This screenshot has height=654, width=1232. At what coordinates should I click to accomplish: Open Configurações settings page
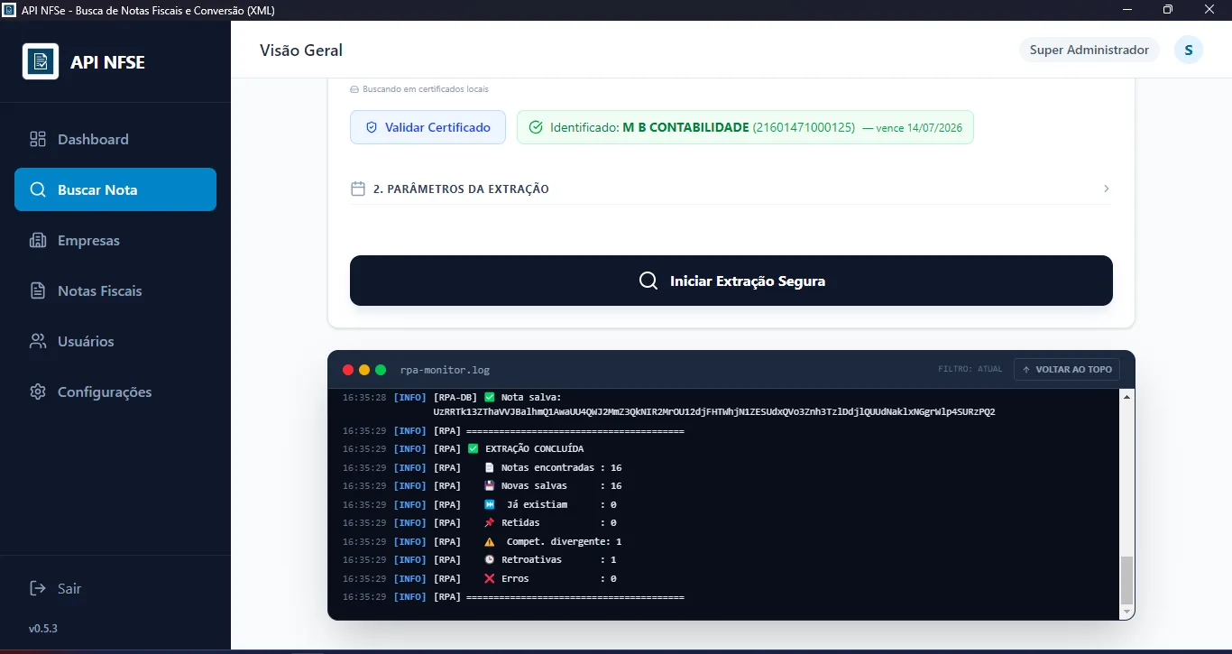[x=115, y=391]
